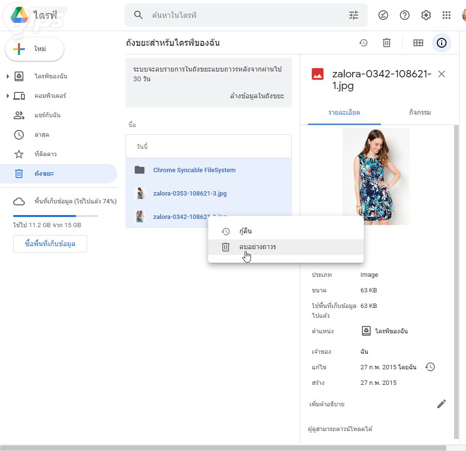Select permanently delete in context menu
466x451 pixels.
pyautogui.click(x=257, y=247)
